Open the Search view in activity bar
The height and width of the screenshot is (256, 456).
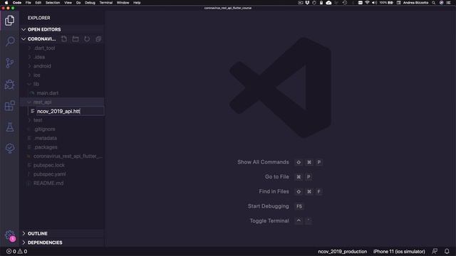click(x=9, y=41)
